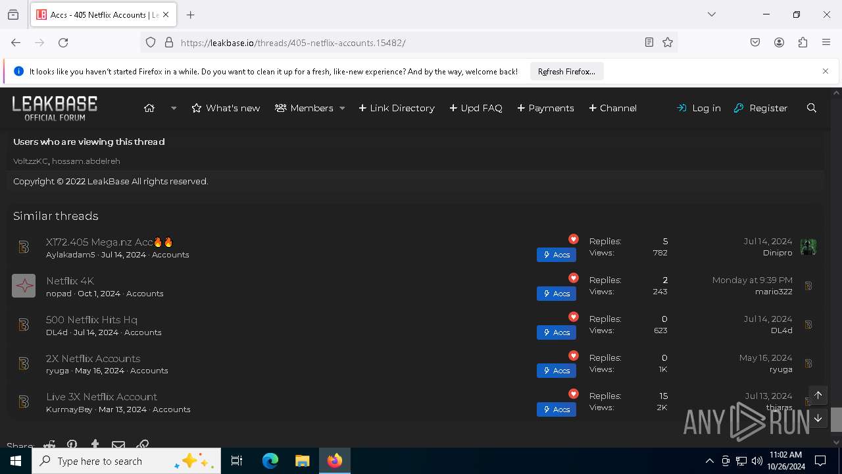Open the Extensions puzzle icon
The image size is (842, 474).
pyautogui.click(x=803, y=42)
